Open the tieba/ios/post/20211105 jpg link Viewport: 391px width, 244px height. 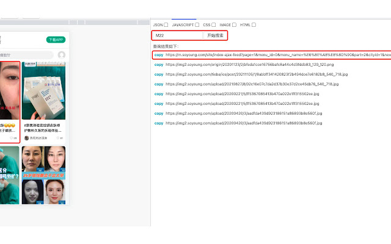[257, 74]
